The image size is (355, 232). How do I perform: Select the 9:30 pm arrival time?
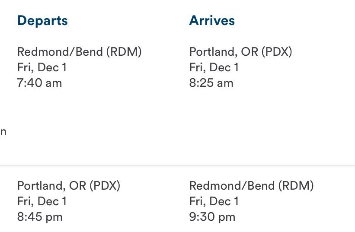(212, 217)
